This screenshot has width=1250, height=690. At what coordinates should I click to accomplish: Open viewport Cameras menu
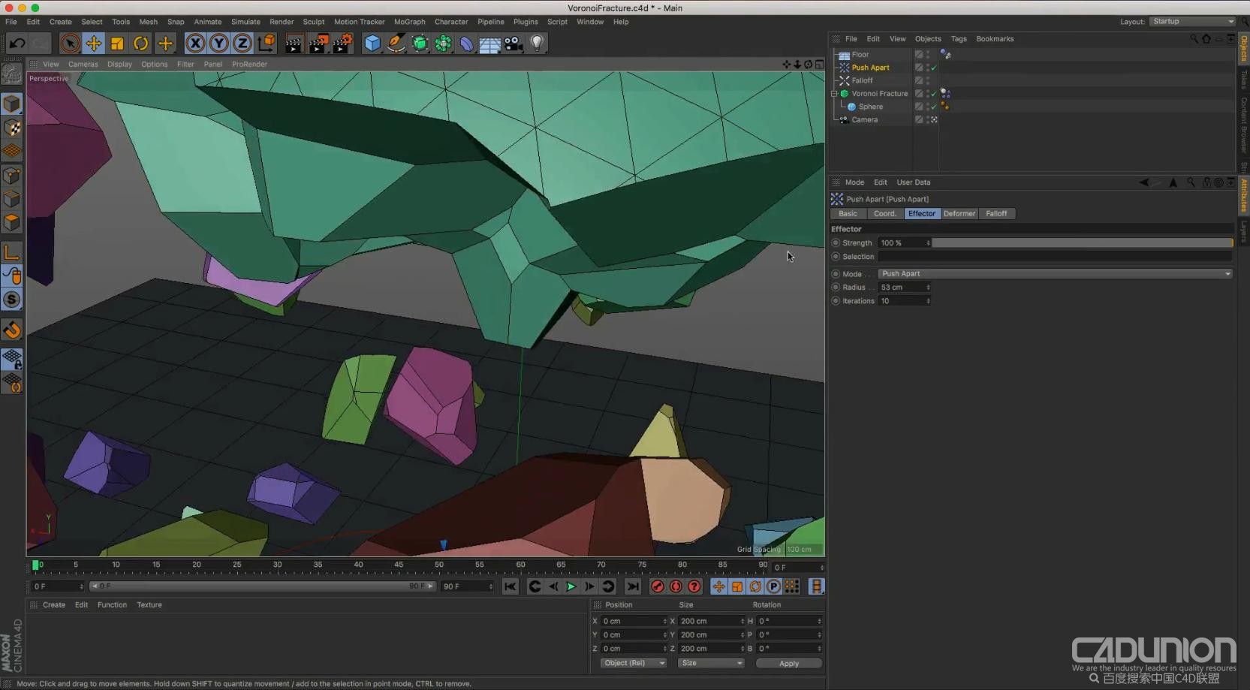[83, 65]
